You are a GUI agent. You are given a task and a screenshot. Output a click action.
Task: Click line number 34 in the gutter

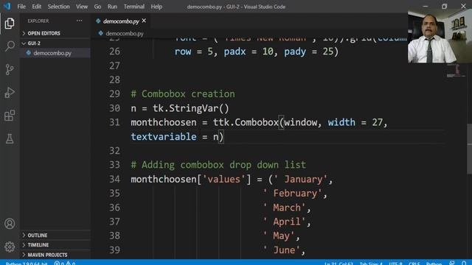click(x=114, y=179)
